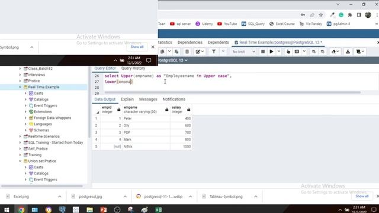379x213 pixels.
Task: Open the Excel.png download options chevron
Action: [x=60, y=196]
